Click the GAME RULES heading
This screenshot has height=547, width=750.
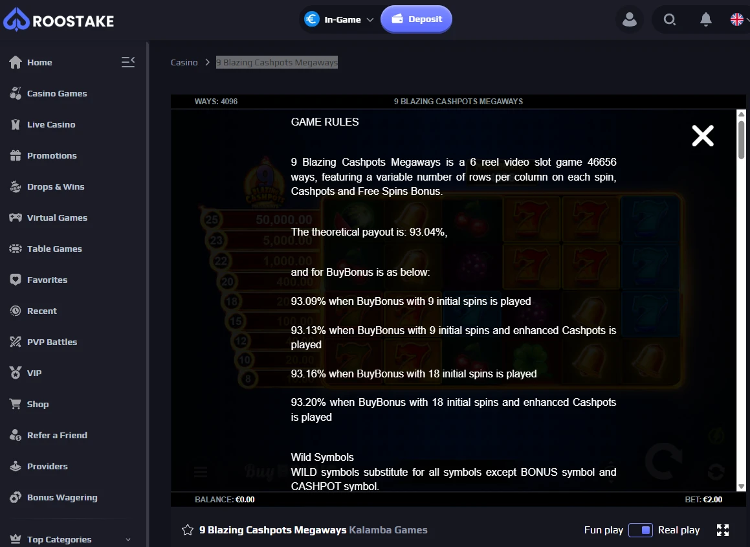pos(325,122)
